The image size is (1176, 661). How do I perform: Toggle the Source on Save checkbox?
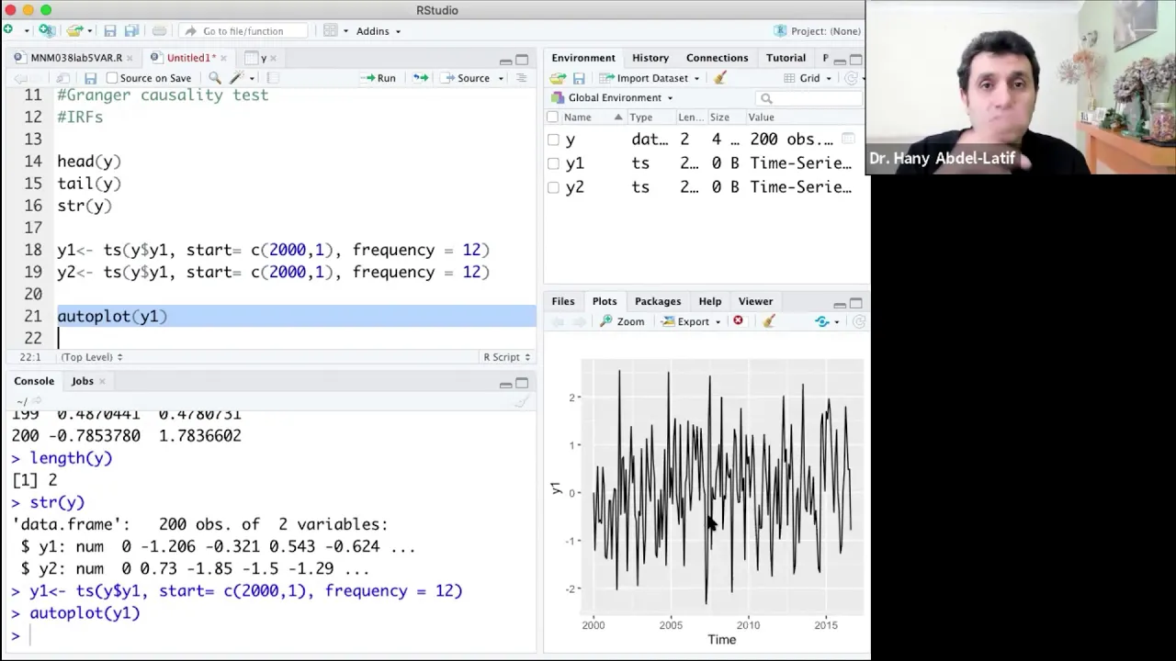coord(112,78)
